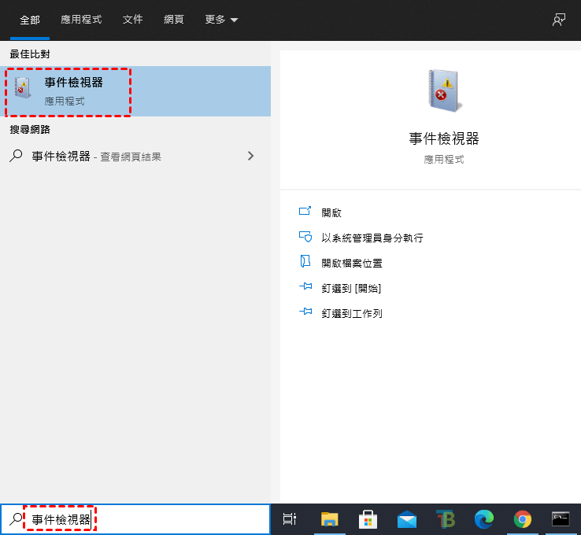
Task: Select 開啟檔案位置 option
Action: point(352,263)
